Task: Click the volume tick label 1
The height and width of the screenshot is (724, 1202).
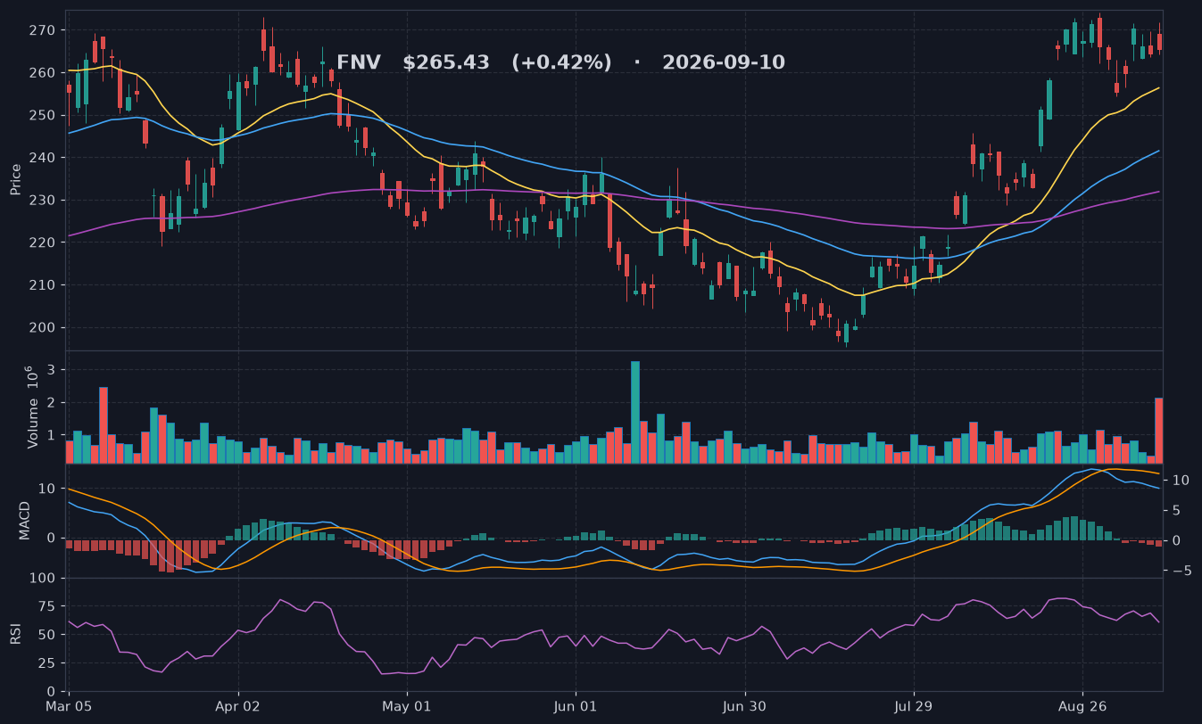Action: click(53, 436)
